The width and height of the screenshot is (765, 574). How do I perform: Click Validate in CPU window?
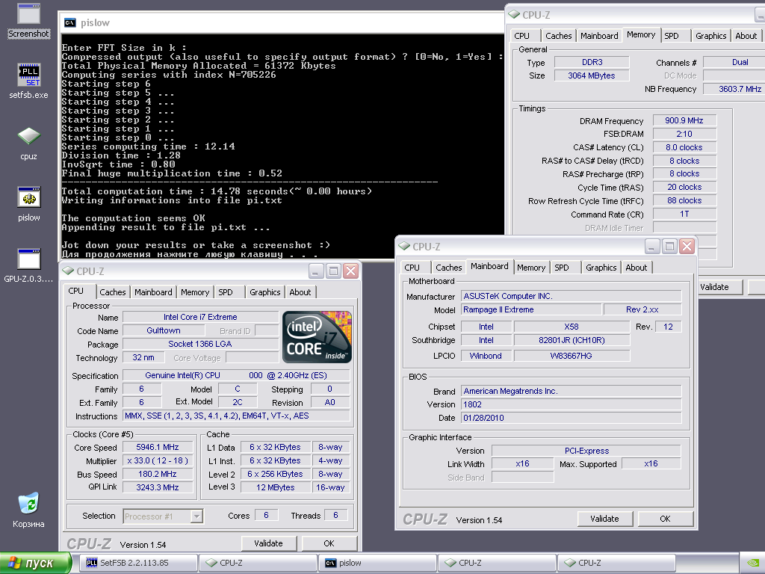tap(268, 543)
